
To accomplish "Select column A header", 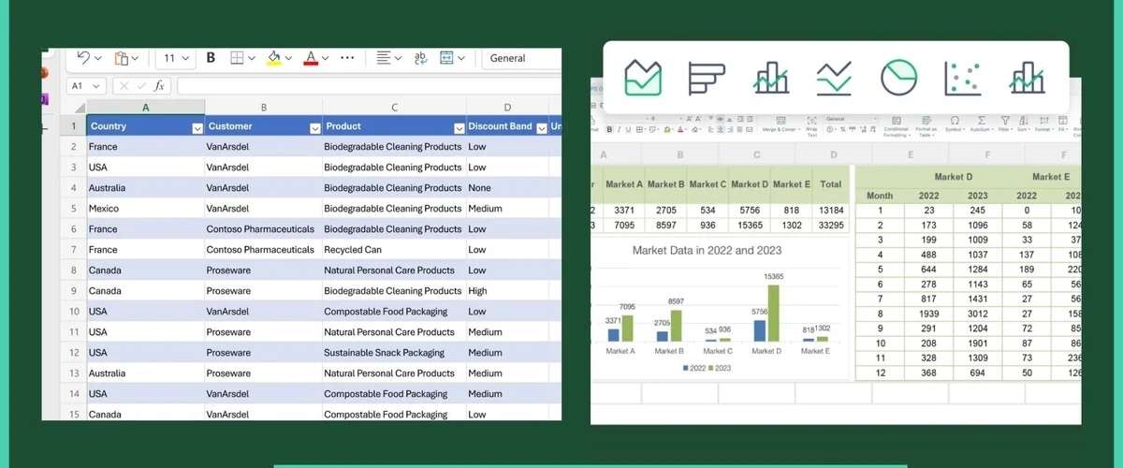I will 145,108.
